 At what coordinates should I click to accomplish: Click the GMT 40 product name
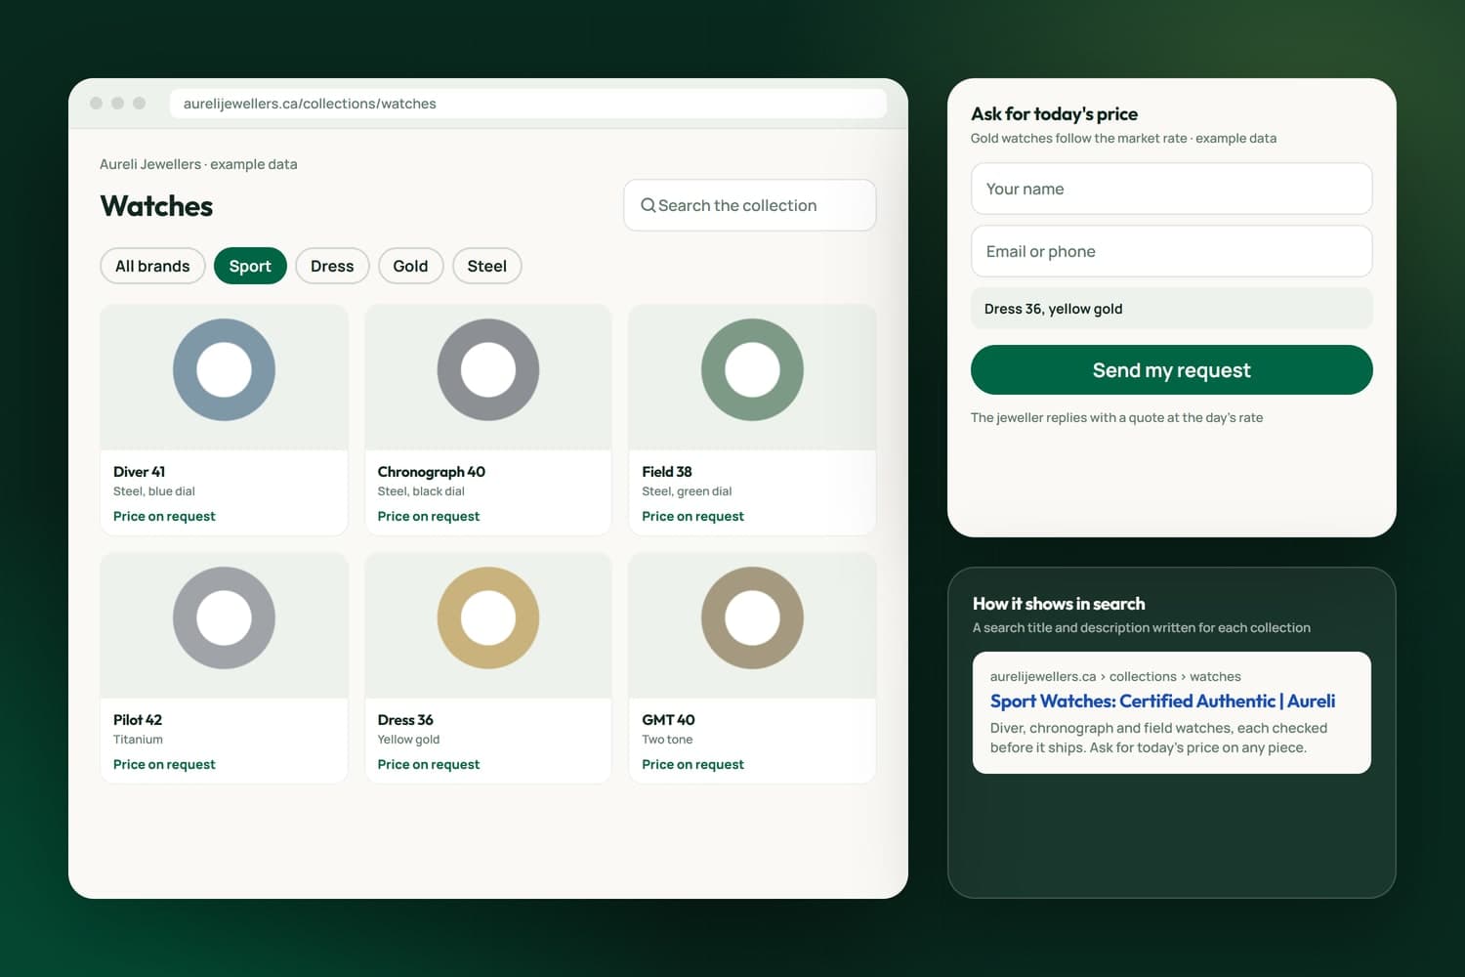click(x=668, y=720)
